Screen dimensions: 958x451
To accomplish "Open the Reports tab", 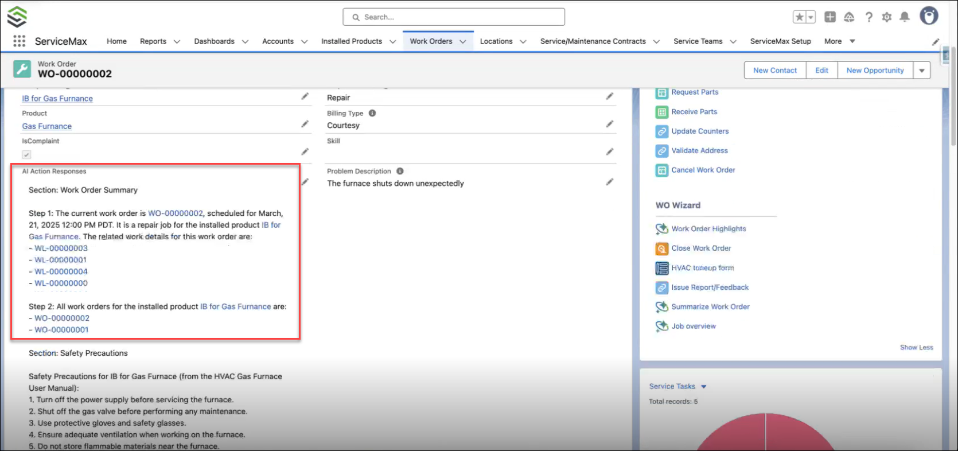I will point(153,41).
